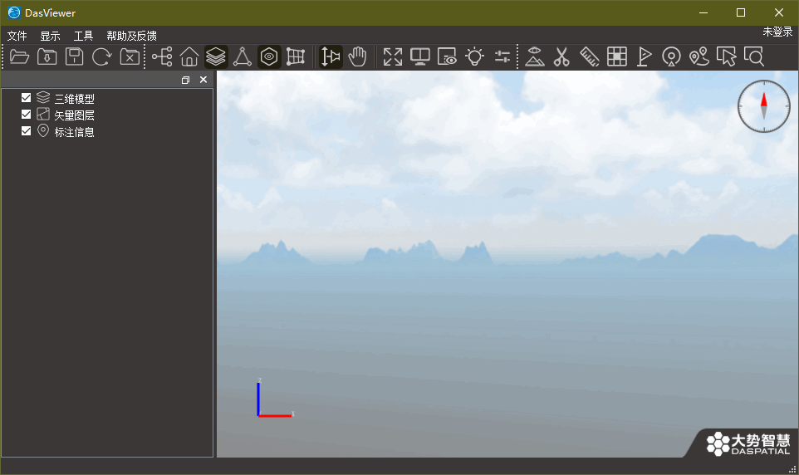This screenshot has height=475, width=799.
Task: Close the layer panel with its X button
Action: click(x=203, y=80)
